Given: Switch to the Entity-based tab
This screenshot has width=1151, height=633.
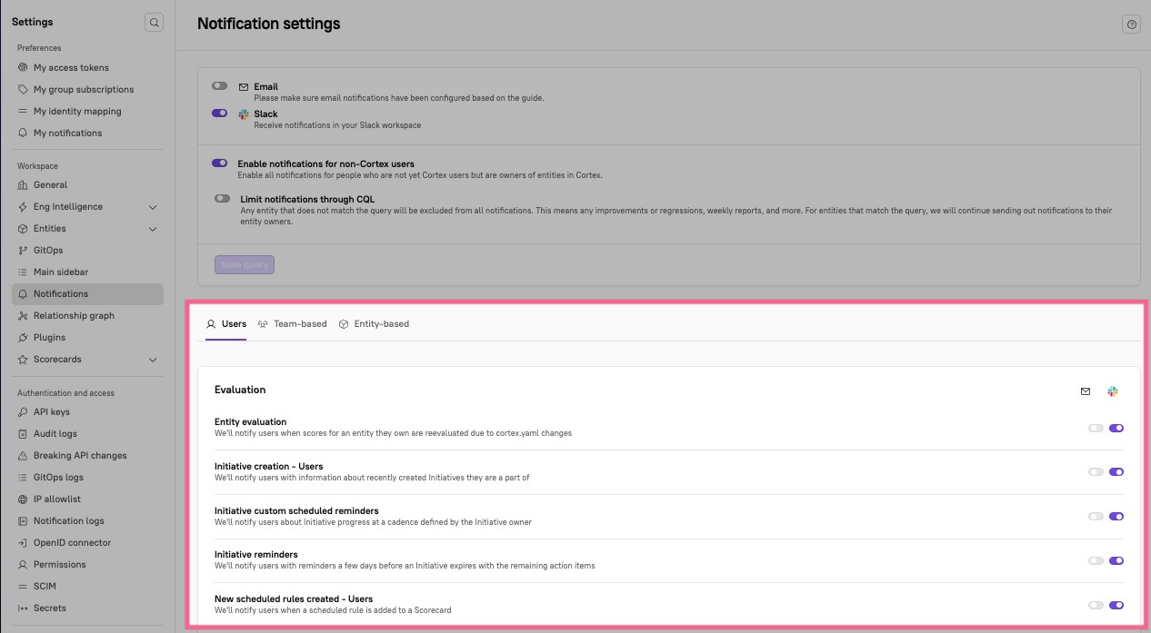Looking at the screenshot, I should 374,324.
